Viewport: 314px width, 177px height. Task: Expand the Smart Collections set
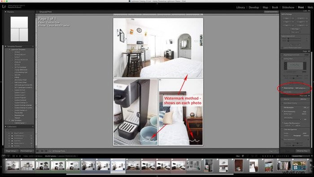pos(9,133)
